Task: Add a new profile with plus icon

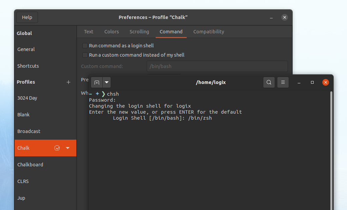Action: point(69,82)
